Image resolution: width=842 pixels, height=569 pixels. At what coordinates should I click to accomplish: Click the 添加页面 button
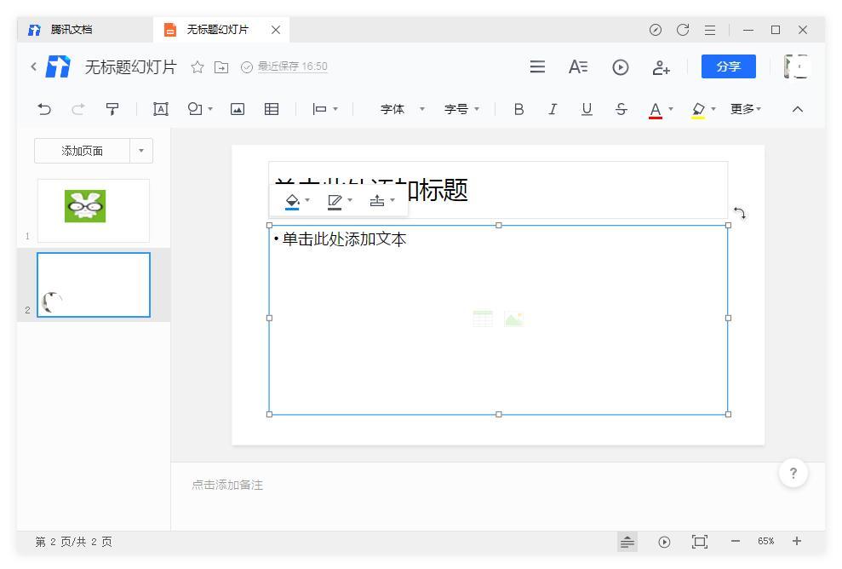[x=83, y=151]
